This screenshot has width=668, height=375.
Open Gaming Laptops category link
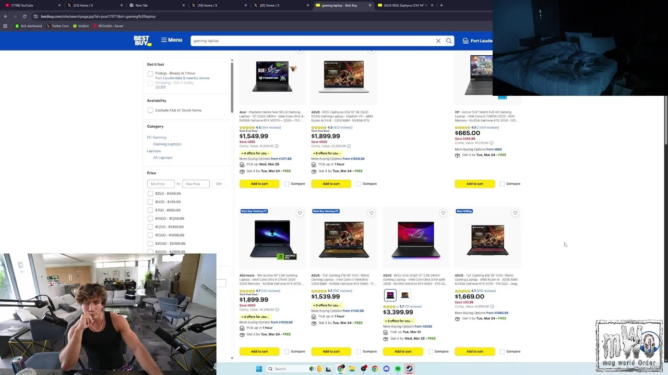(167, 144)
